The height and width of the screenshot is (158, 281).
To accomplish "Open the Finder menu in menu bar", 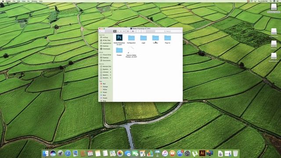I will coord(8,1).
